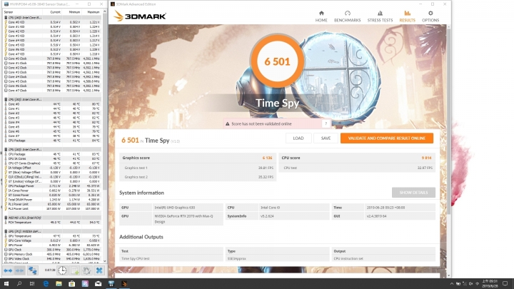The image size is (514, 289).
Task: Click the HWiNFO collapse columns arrows icon
Action: coord(20,270)
